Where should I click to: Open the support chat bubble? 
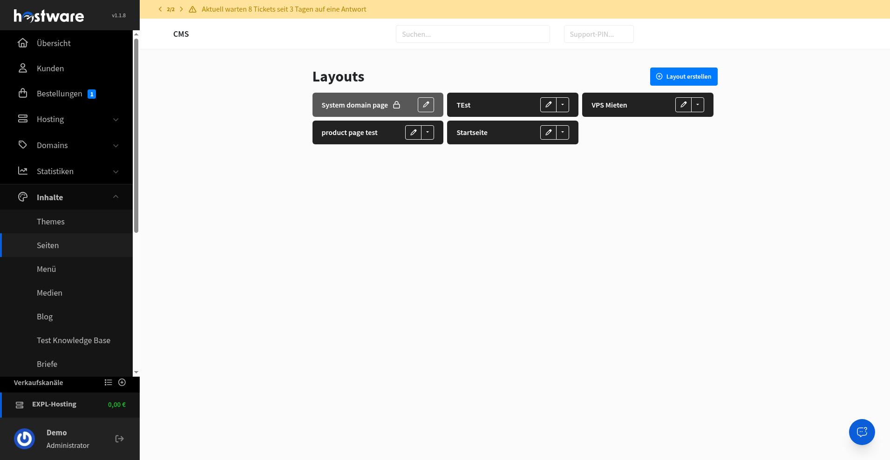(x=862, y=432)
